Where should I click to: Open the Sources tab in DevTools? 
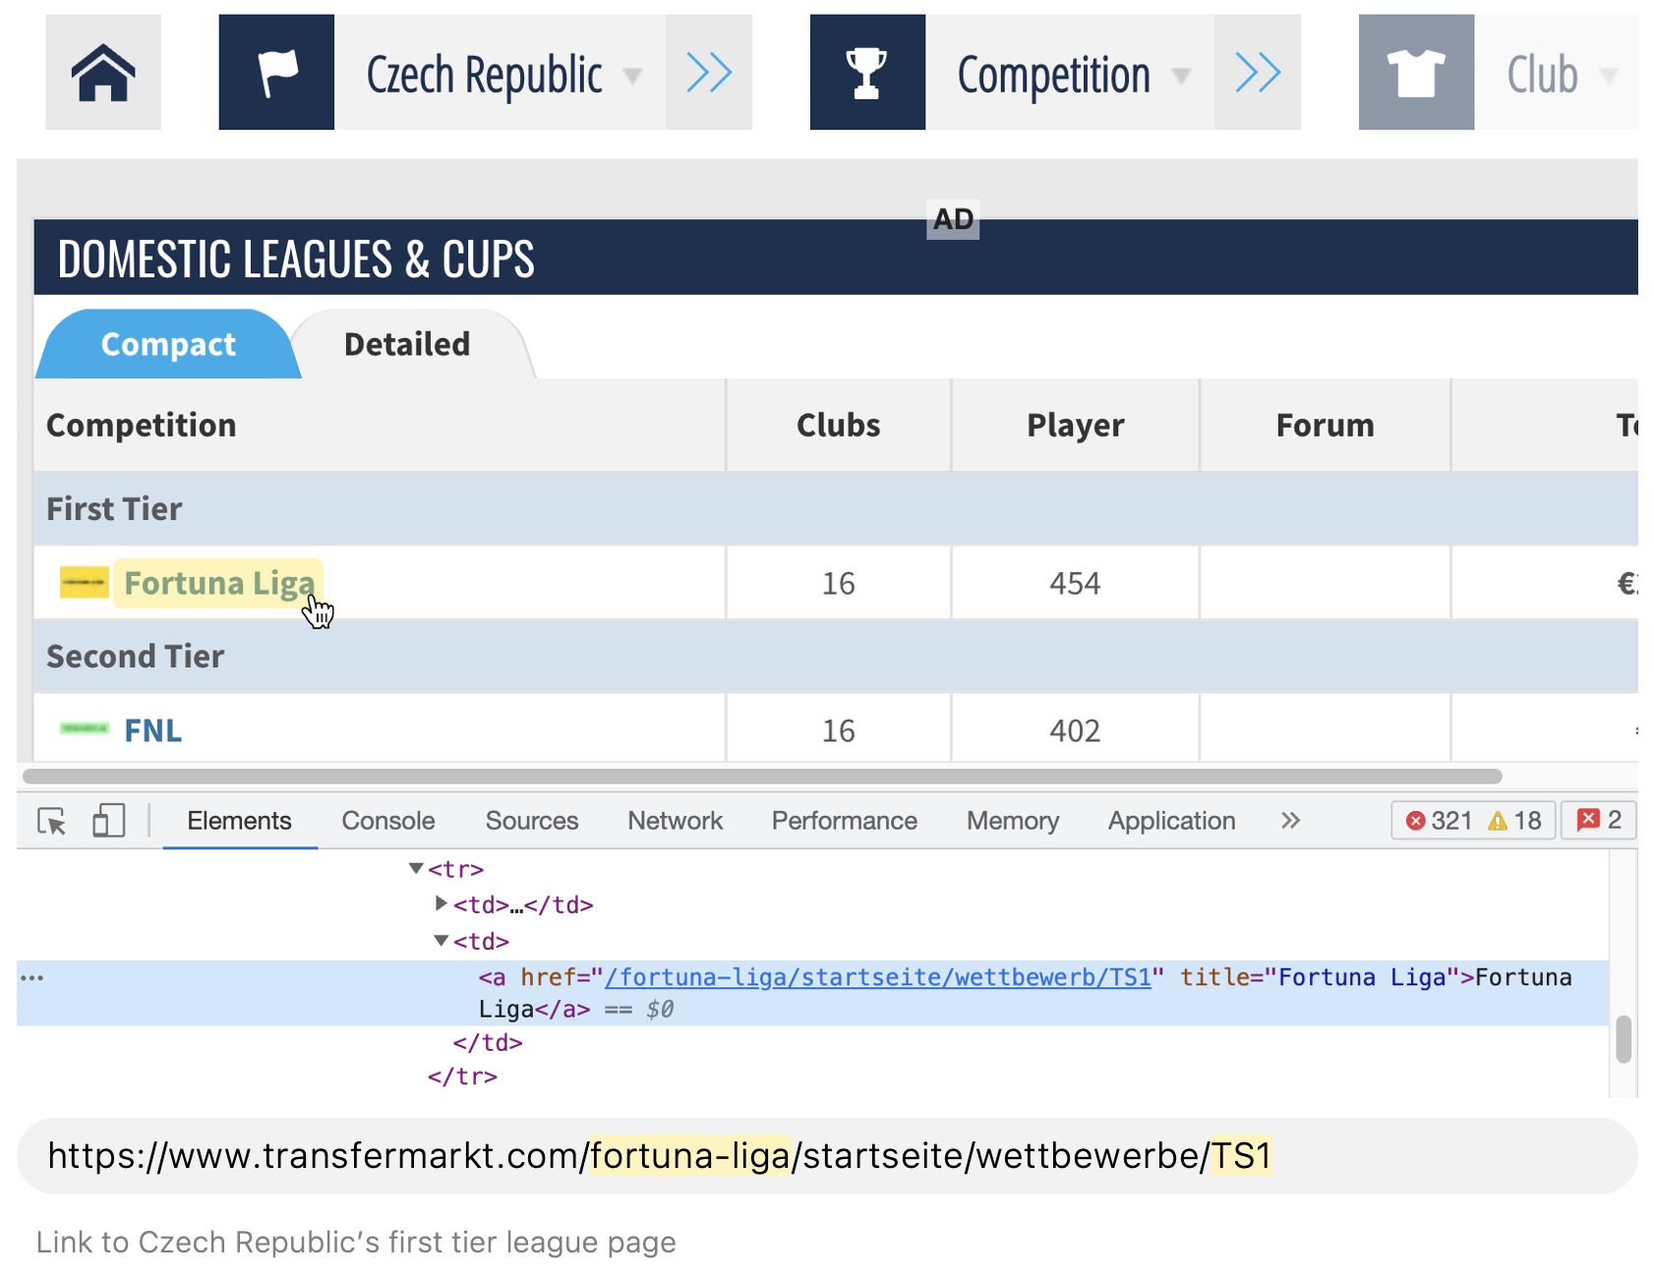(532, 821)
